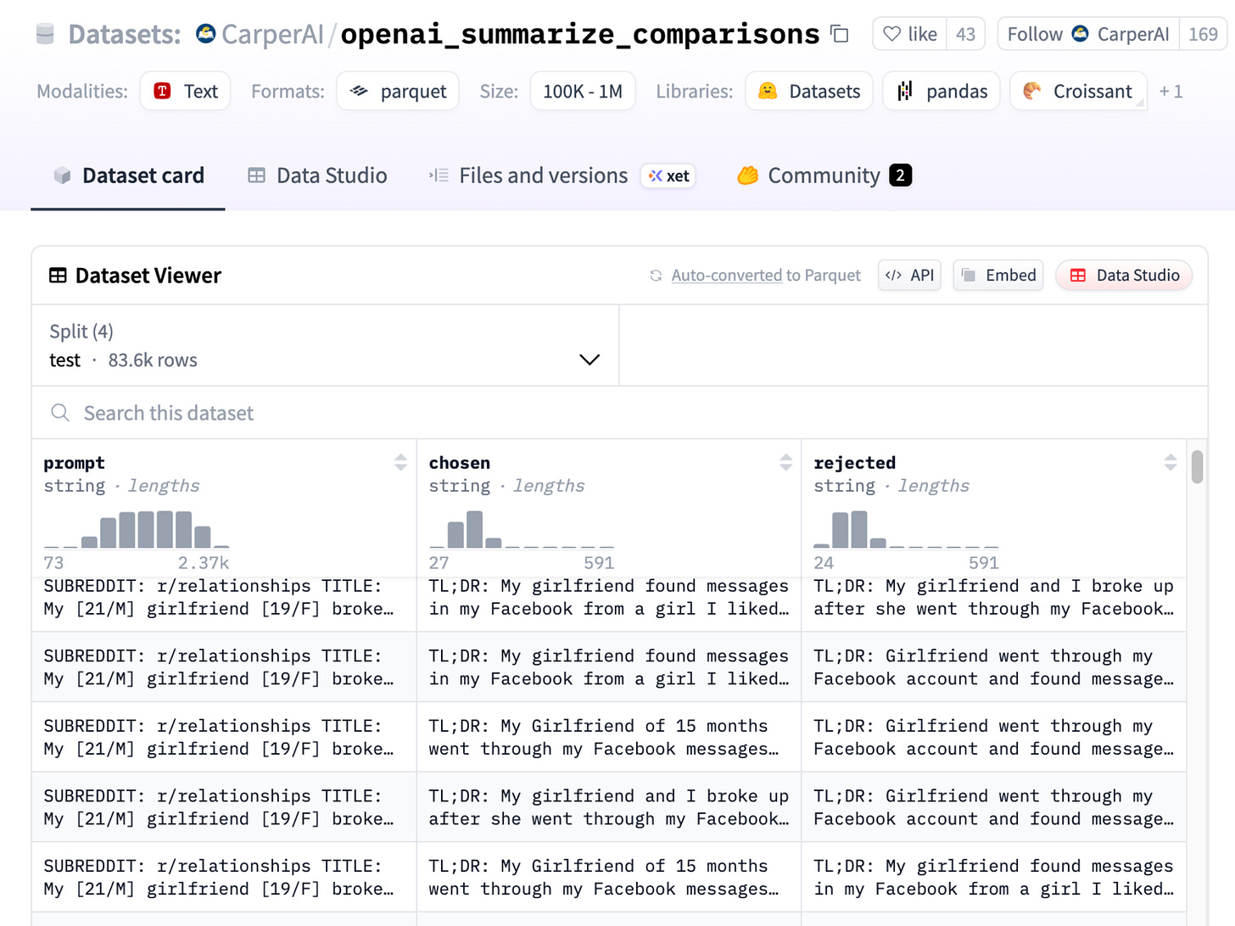Select the Datasets library tag
Image resolution: width=1235 pixels, height=926 pixels.
809,92
